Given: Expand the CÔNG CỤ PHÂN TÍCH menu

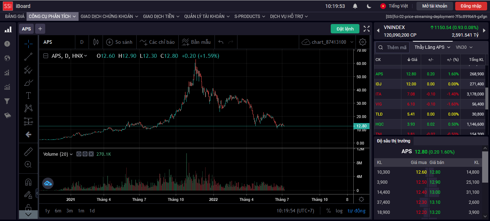Looking at the screenshot, I should (x=52, y=17).
